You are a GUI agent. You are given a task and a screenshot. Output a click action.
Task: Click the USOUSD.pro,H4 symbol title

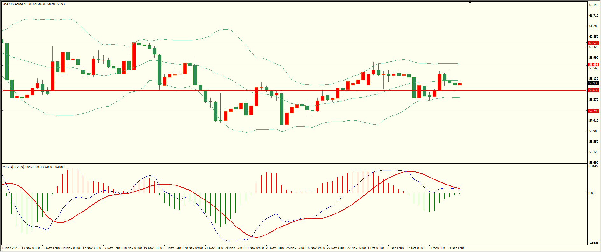14,4
